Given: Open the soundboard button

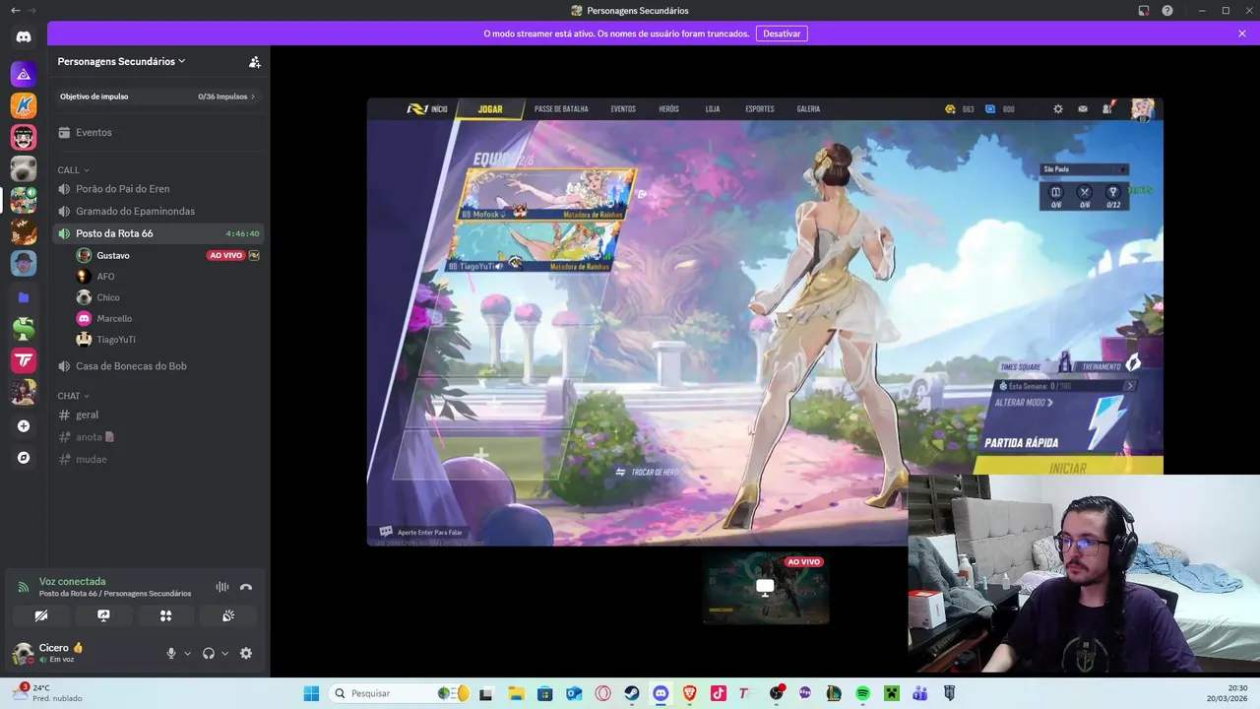Looking at the screenshot, I should pyautogui.click(x=227, y=615).
